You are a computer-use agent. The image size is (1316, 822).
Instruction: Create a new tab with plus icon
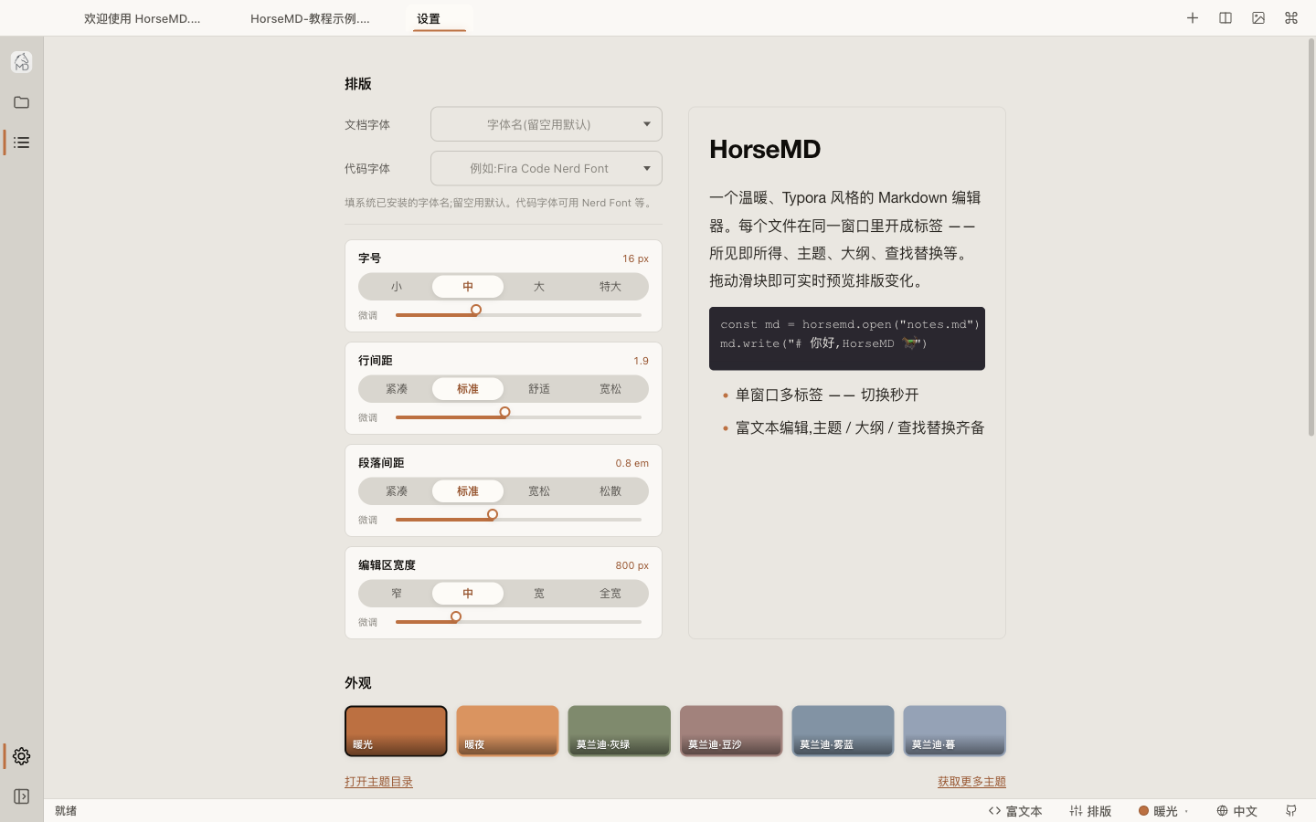click(1193, 18)
